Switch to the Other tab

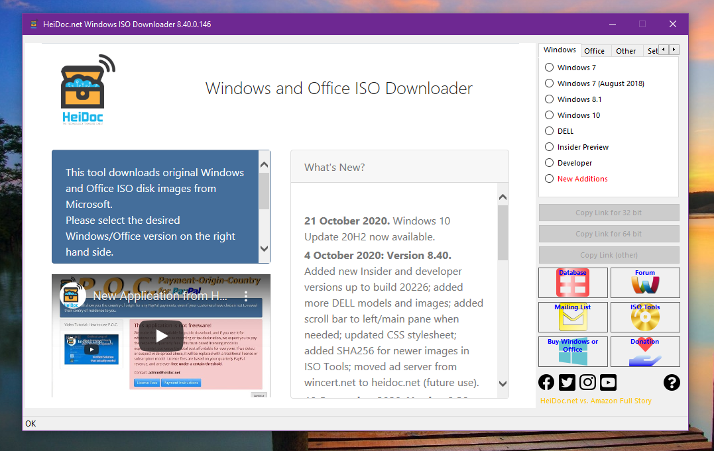pos(626,51)
